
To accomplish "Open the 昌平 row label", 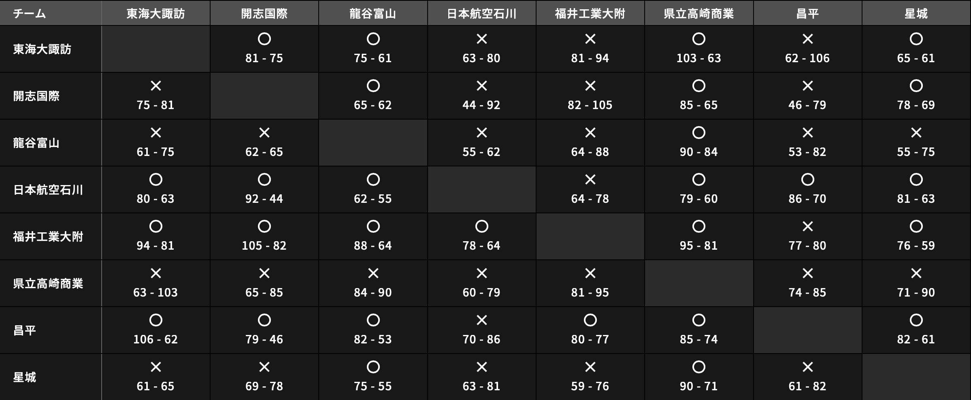I will [x=24, y=330].
